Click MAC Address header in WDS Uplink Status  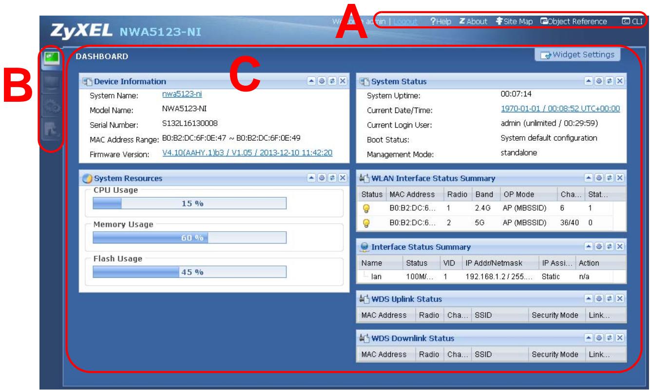[x=387, y=315]
